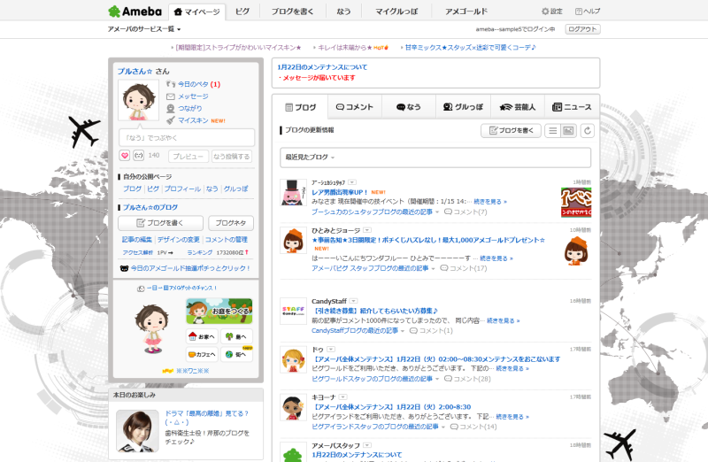This screenshot has width=708, height=462.
Task: Expand dropdown next to ひとみとジョージ
Action: tap(367, 230)
